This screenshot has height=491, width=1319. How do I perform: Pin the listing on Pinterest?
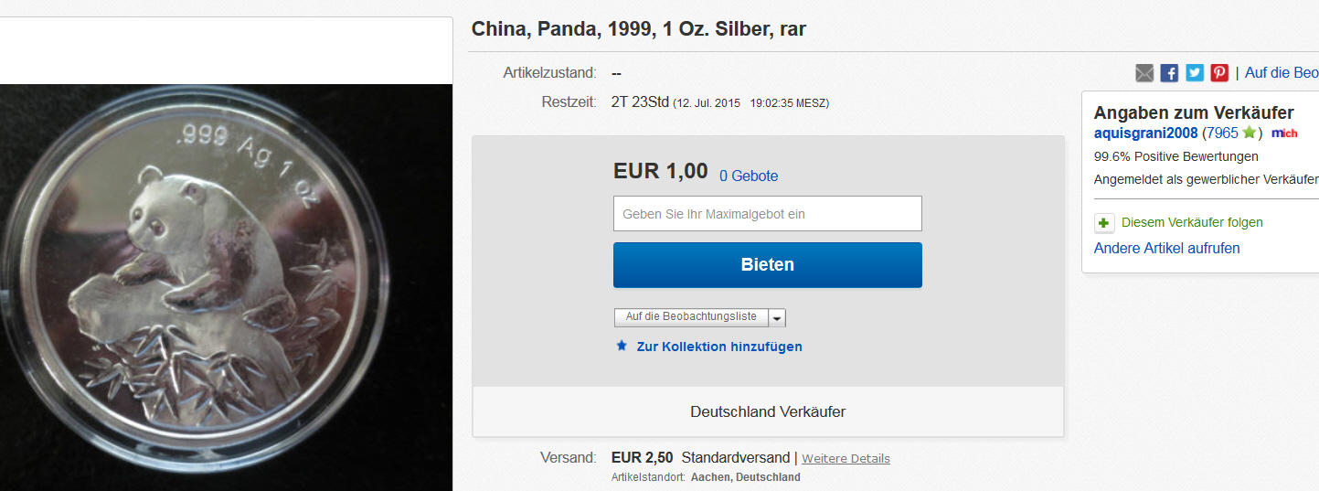[1219, 73]
